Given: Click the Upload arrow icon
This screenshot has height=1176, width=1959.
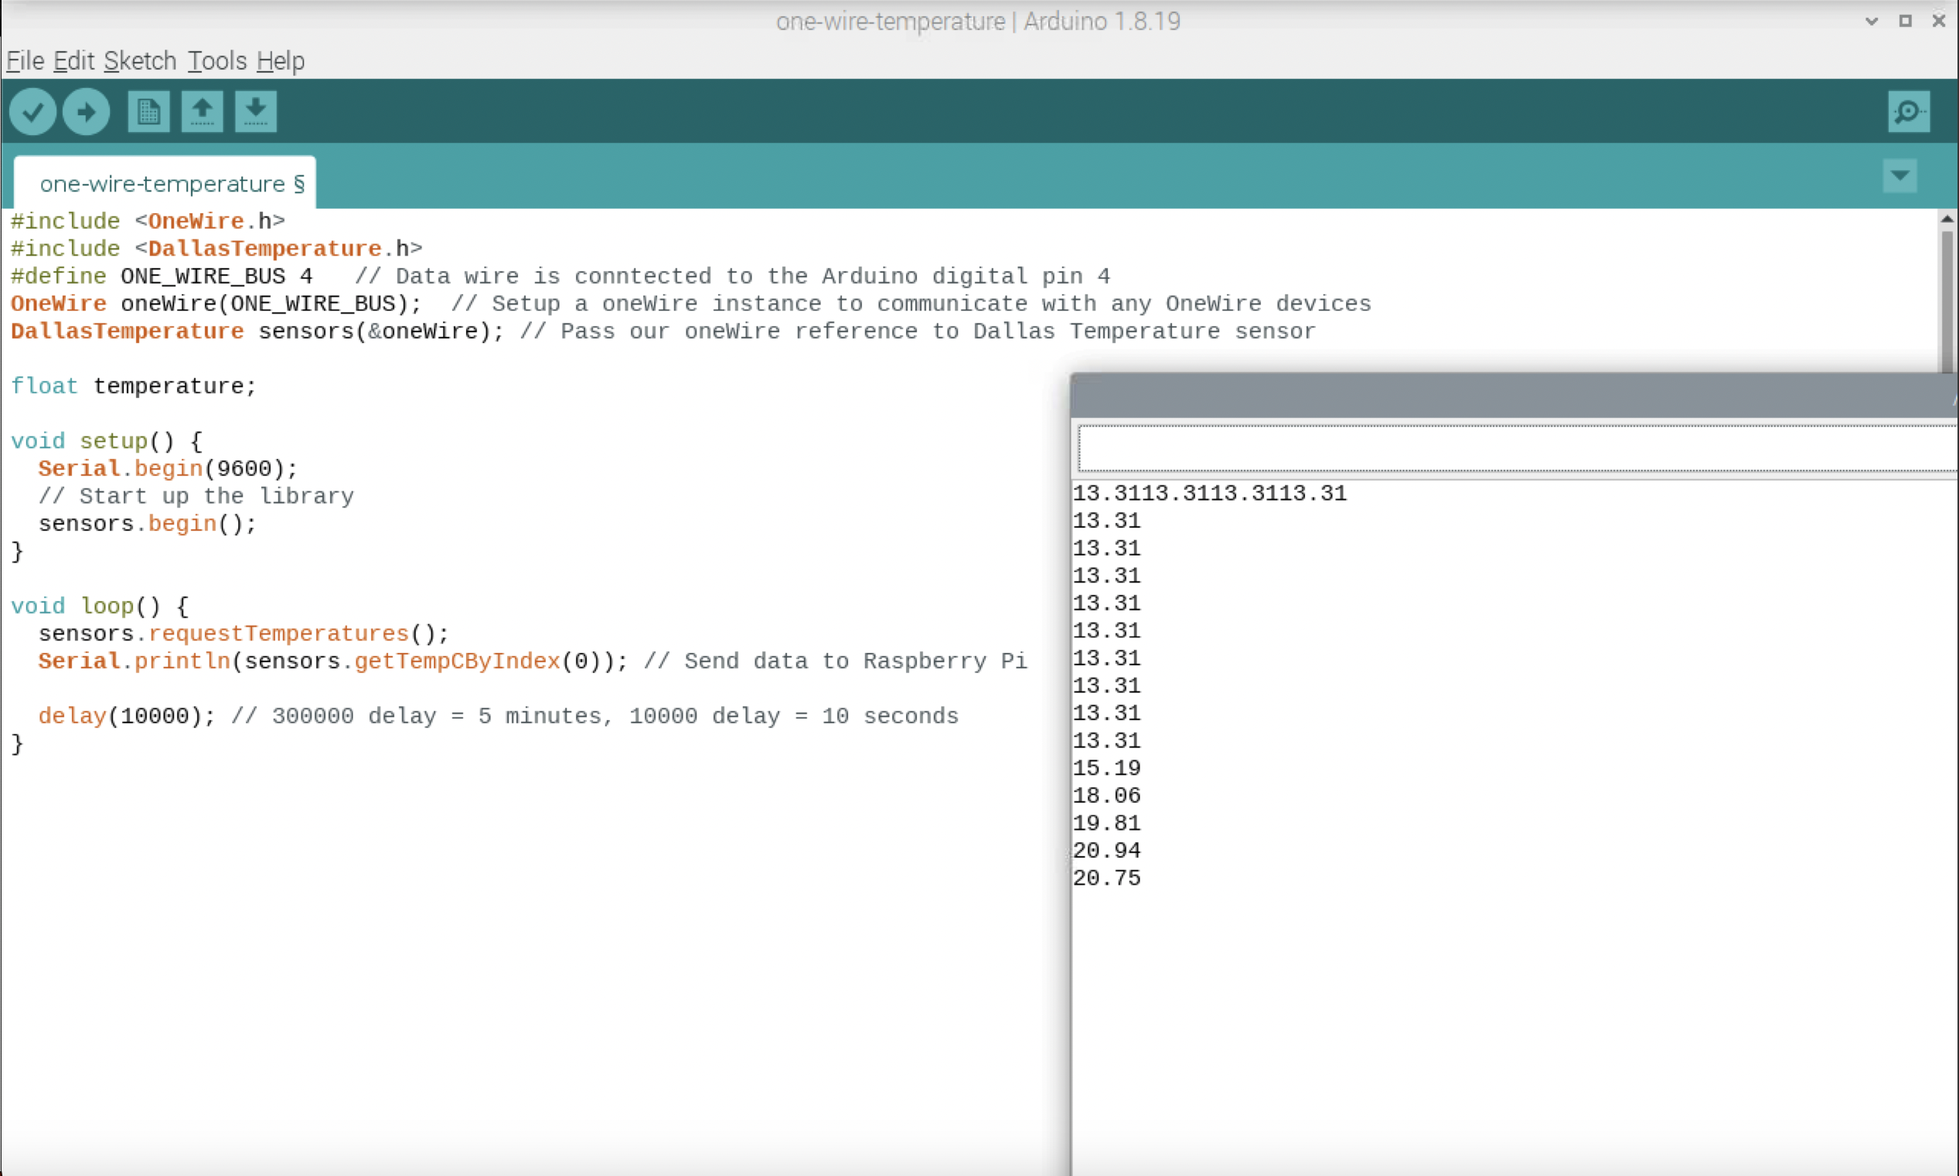Looking at the screenshot, I should point(86,112).
